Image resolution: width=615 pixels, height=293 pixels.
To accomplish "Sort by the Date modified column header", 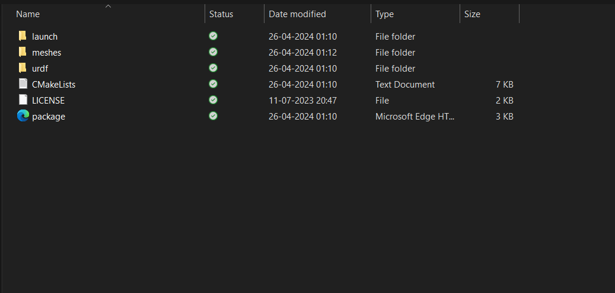I will pyautogui.click(x=297, y=14).
